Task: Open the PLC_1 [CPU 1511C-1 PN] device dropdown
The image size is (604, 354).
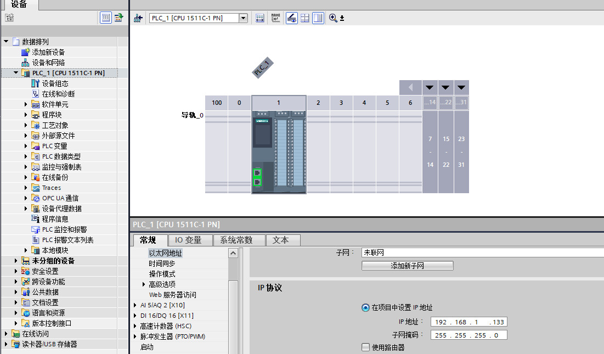Action: point(243,18)
